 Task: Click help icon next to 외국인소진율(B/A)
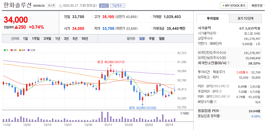pos(228,63)
